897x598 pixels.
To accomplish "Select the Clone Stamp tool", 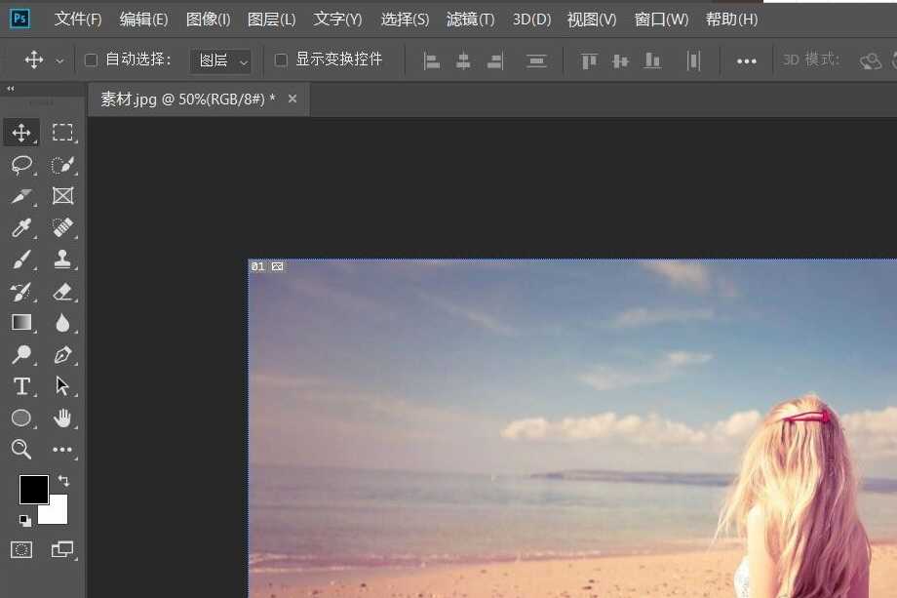I will (x=62, y=259).
